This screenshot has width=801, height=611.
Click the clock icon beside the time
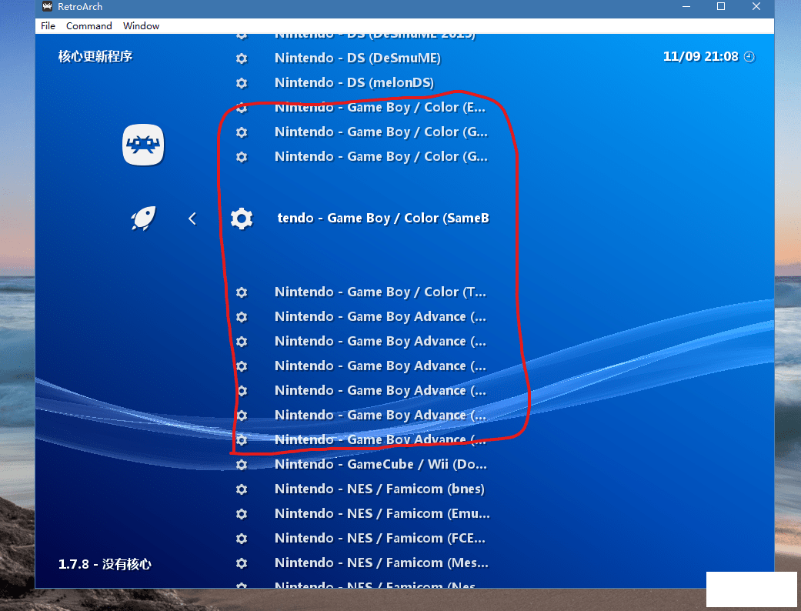tap(749, 57)
